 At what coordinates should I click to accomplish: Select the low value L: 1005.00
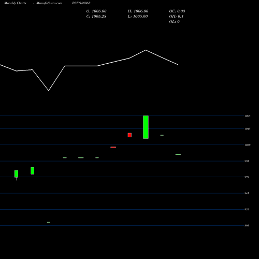138,17
